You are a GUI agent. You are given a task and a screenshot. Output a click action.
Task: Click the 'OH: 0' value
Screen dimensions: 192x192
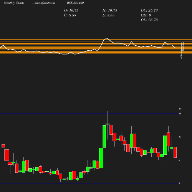click(x=146, y=15)
